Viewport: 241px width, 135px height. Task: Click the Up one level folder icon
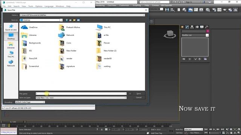70,20
